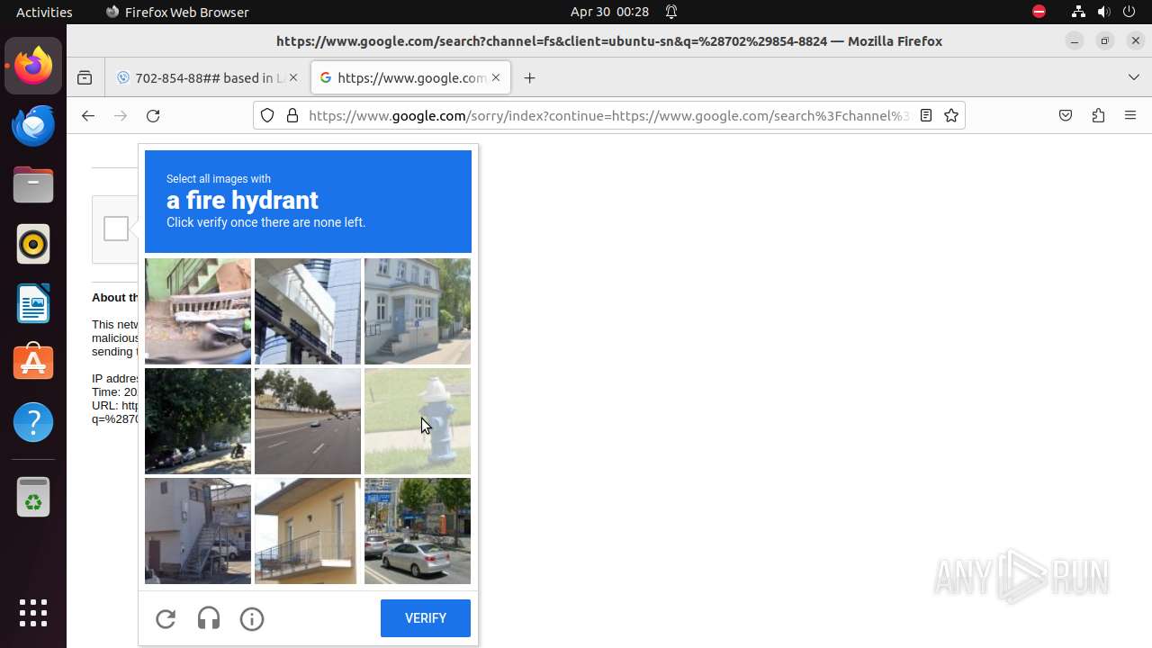Open the network status indicator
1152x648 pixels.
1078,12
